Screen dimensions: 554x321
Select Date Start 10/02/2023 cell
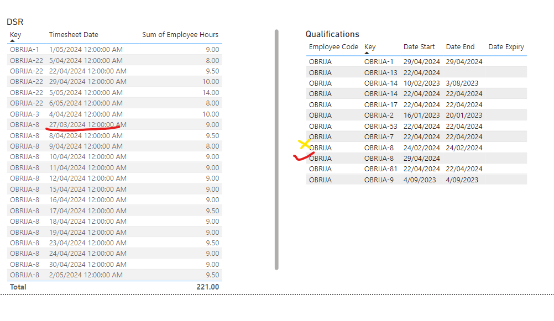(421, 83)
